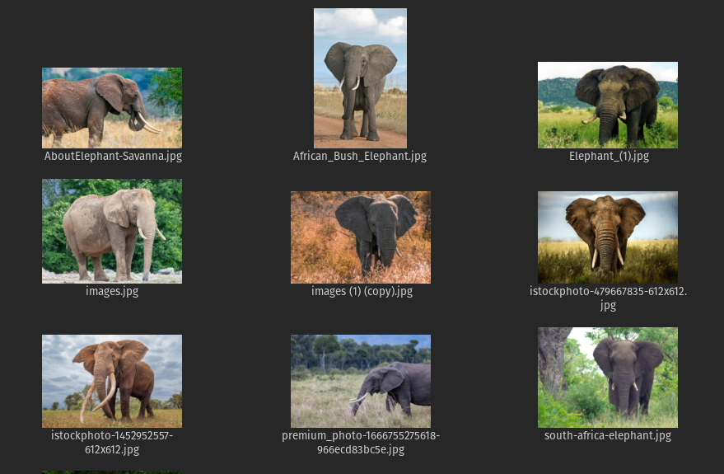724x474 pixels.
Task: Click the istockphoto-1452952557-612x612.jpg filename text
Action: pos(112,443)
